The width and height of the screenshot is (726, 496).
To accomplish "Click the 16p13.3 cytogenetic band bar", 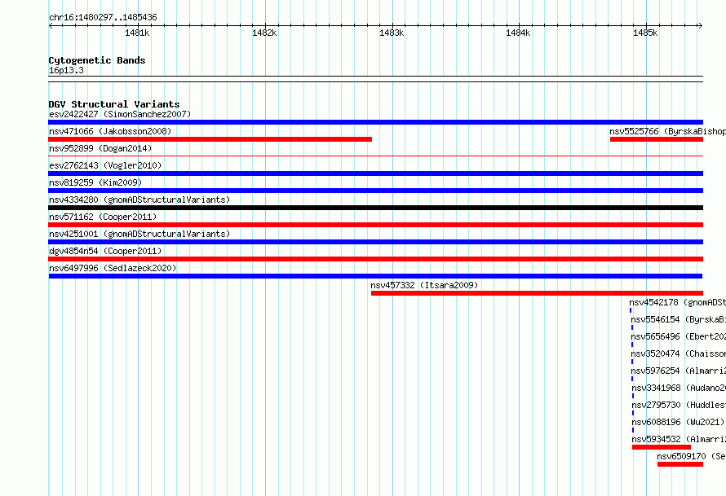I will tap(375, 79).
